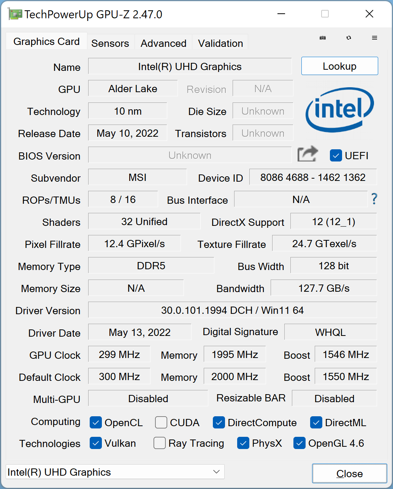Uncheck the PhysX checkbox

(x=243, y=443)
